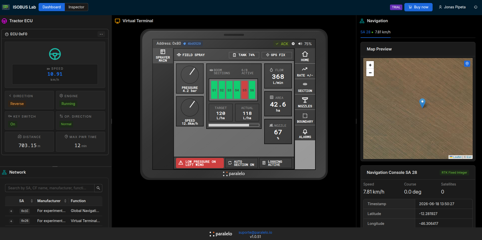
Task: Open the NOZZLES softkey
Action: coord(305,102)
